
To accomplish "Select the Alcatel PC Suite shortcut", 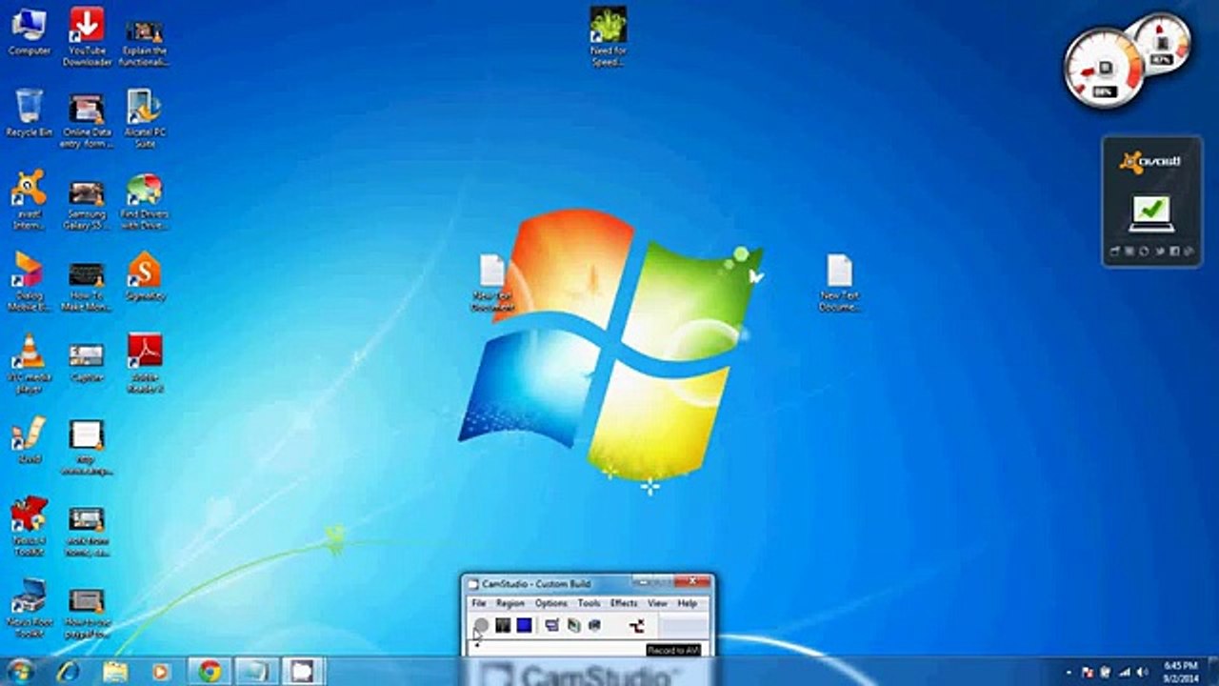I will (x=145, y=119).
